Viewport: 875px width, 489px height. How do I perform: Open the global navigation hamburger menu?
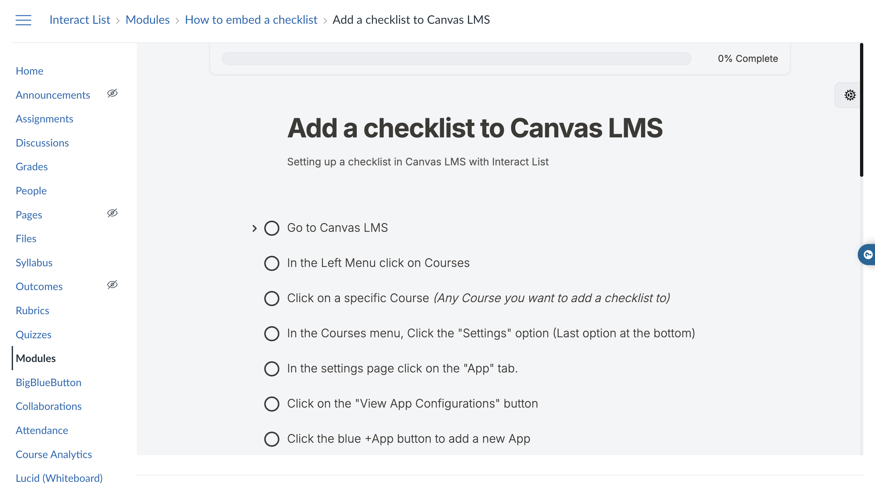pos(23,21)
